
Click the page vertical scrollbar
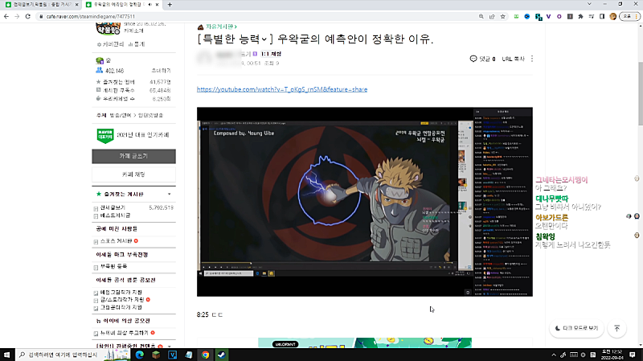[x=641, y=93]
